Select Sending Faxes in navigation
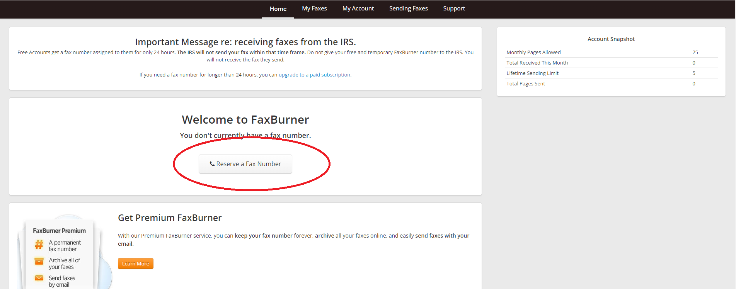The image size is (736, 289). 408,8
